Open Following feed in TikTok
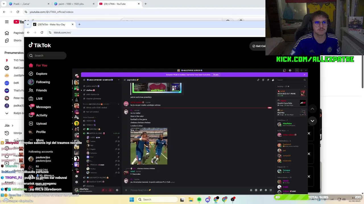The width and height of the screenshot is (364, 204). 39,82
